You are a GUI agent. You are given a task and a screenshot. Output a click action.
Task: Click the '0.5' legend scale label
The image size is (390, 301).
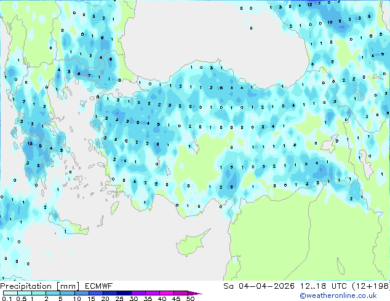coord(21,299)
